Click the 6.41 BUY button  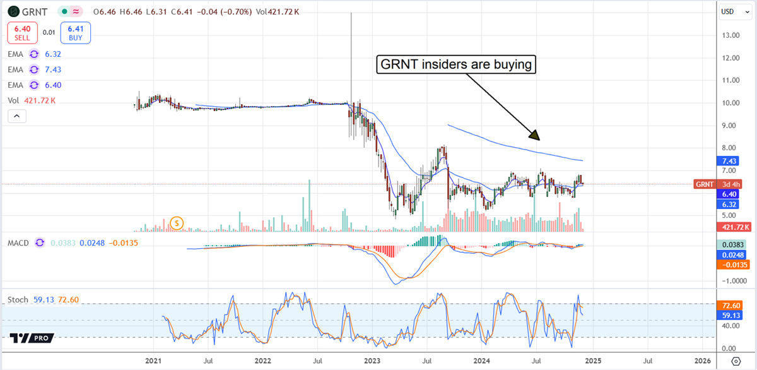click(75, 33)
